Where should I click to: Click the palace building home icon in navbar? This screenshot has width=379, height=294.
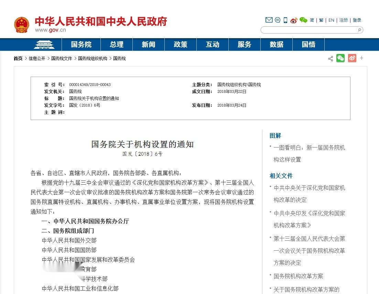[44, 44]
